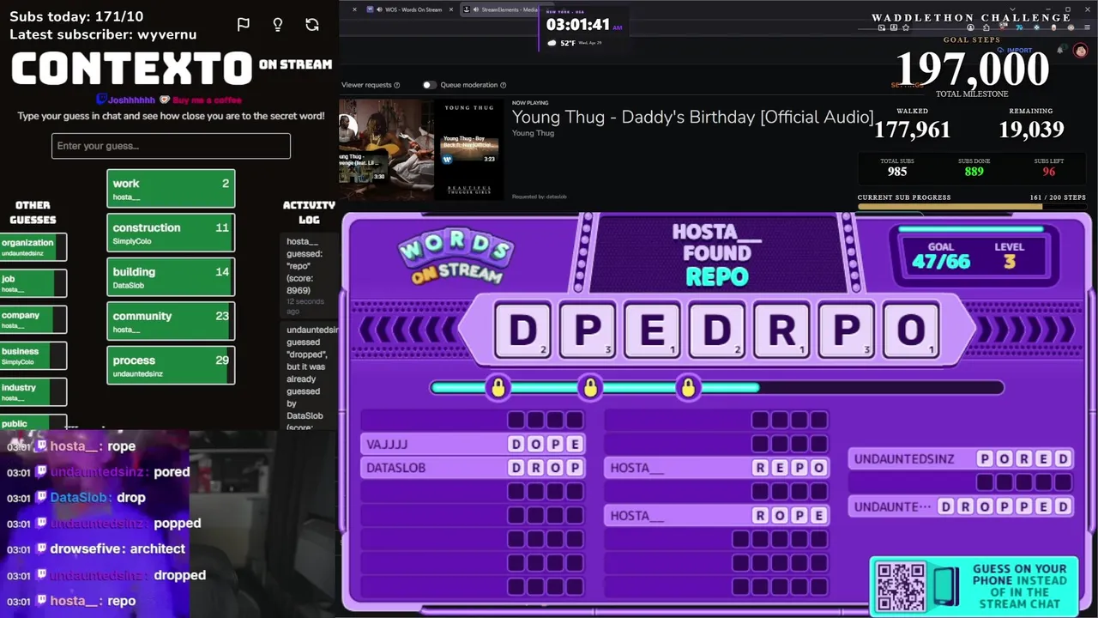Open the Joshhhhhh Twitch link
Viewport: 1098px width, 618px height.
pyautogui.click(x=132, y=100)
